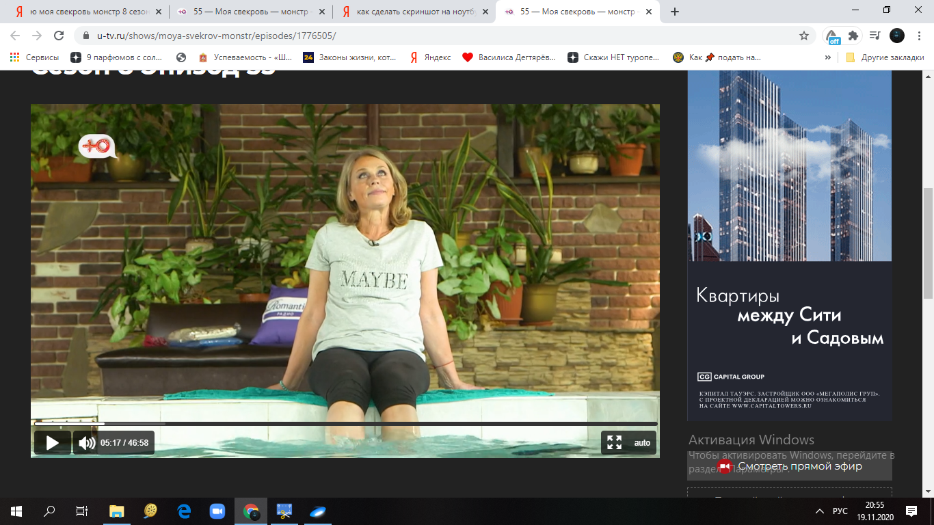This screenshot has height=525, width=934.
Task: Open the media control button in the toolbar
Action: 875,36
